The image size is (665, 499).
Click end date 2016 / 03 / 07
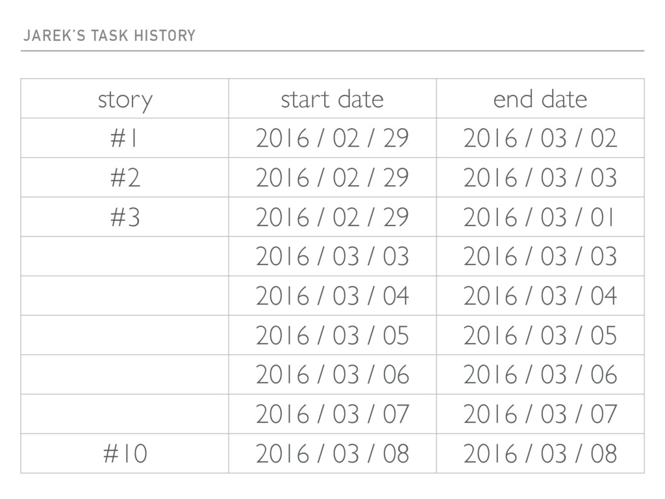tap(540, 414)
